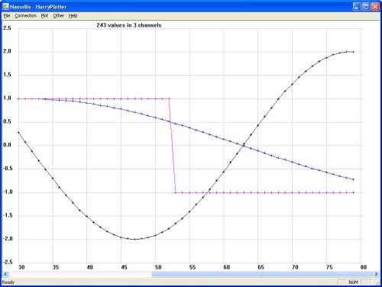
Task: Click the NUM indicator in status bar
Action: (353, 282)
